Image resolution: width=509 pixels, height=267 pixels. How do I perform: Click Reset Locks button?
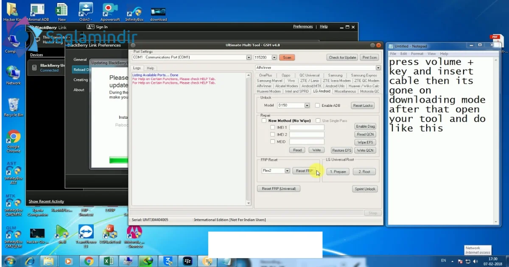[x=363, y=106]
